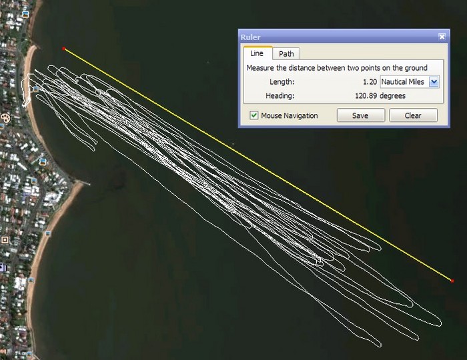Select the Line tab in Ruler
This screenshot has height=360, width=467.
tap(257, 54)
